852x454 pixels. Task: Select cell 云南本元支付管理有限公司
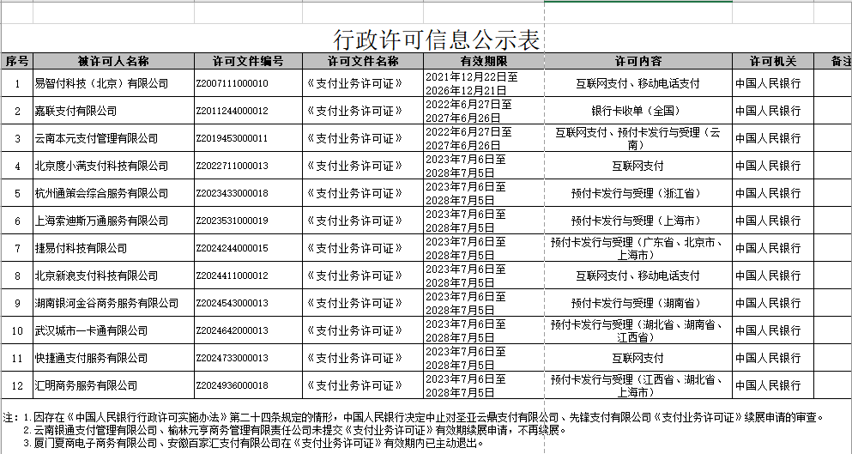(x=113, y=138)
